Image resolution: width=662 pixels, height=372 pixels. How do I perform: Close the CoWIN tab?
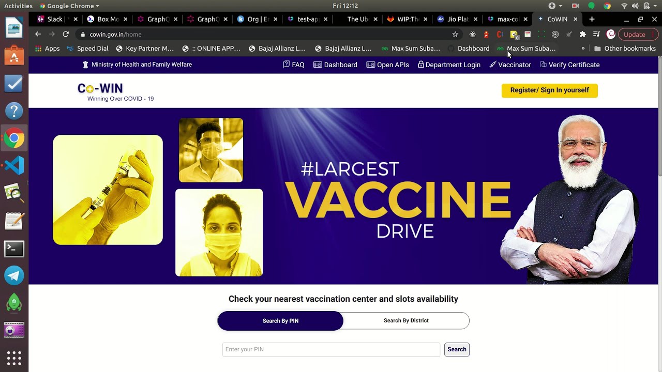pos(575,19)
